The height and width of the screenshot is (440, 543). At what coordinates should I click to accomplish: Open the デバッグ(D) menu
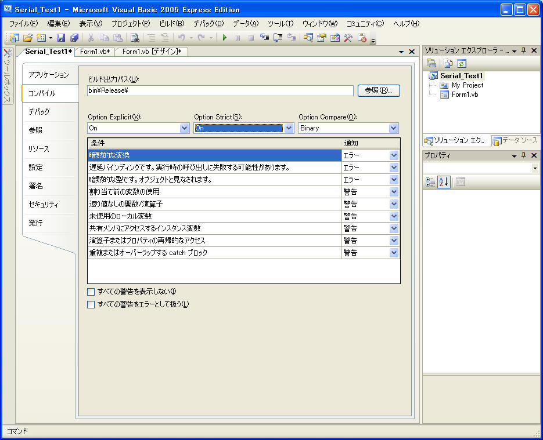click(x=208, y=24)
